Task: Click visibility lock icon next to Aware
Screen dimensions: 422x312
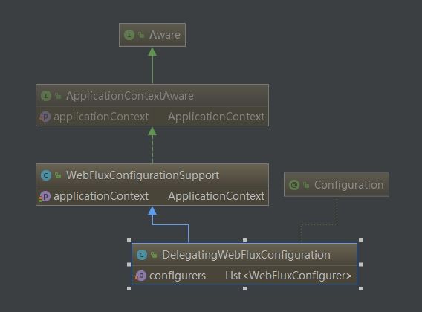Action: click(141, 35)
